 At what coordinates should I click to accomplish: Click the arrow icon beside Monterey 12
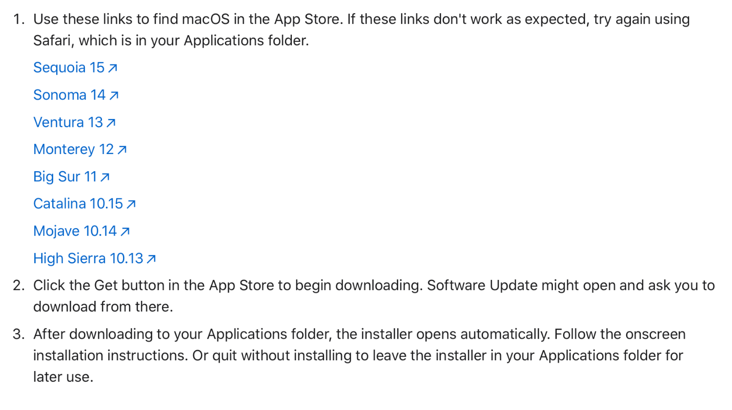click(122, 150)
